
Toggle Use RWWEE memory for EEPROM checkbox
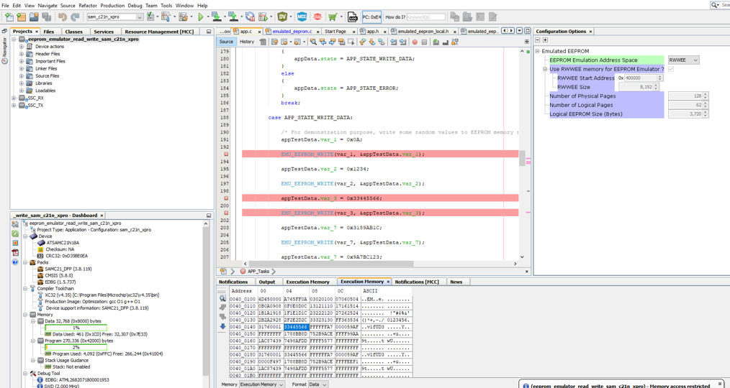point(671,69)
